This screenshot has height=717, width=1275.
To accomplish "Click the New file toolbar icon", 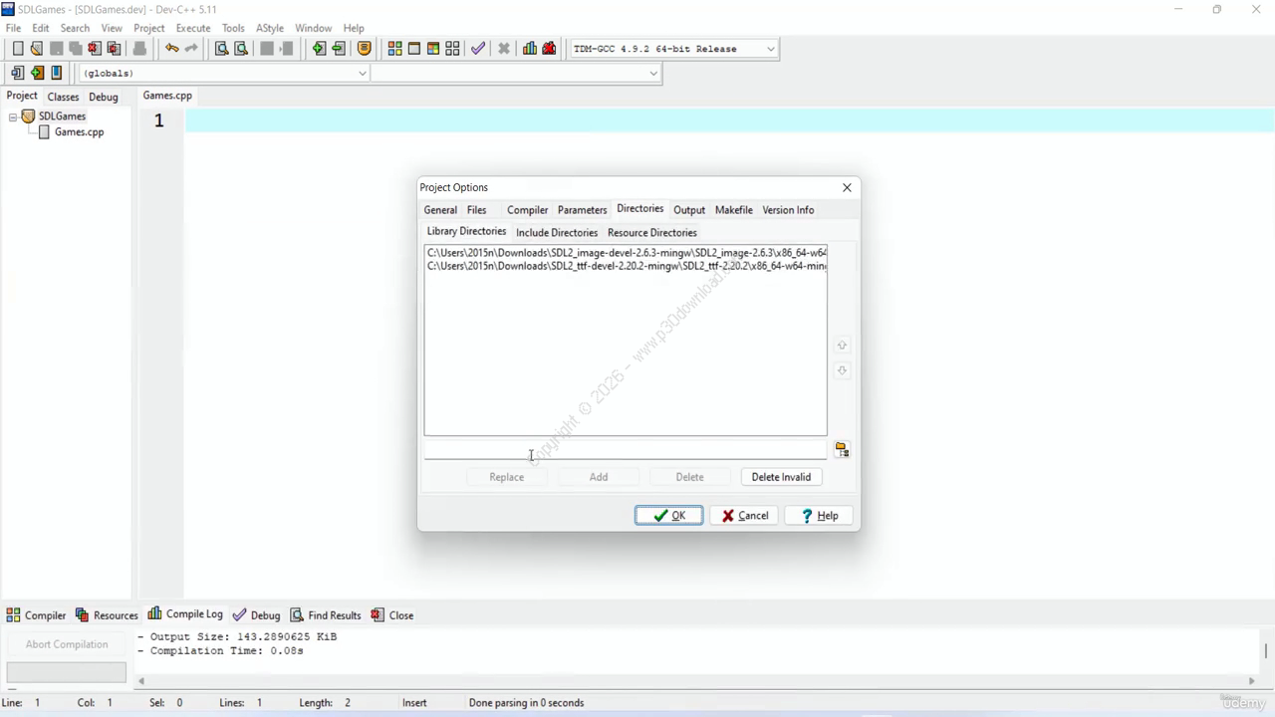I will (18, 48).
